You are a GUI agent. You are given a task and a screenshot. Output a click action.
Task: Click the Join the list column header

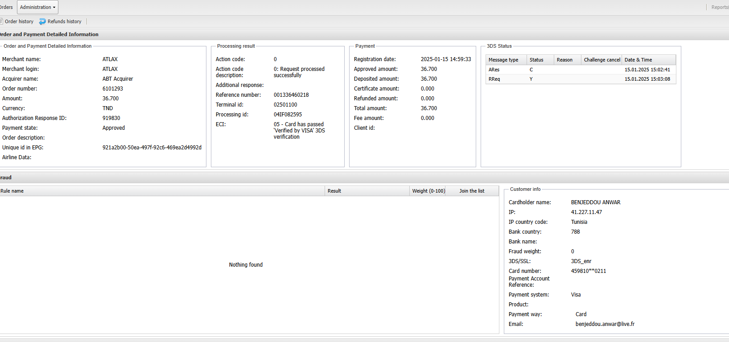(472, 191)
